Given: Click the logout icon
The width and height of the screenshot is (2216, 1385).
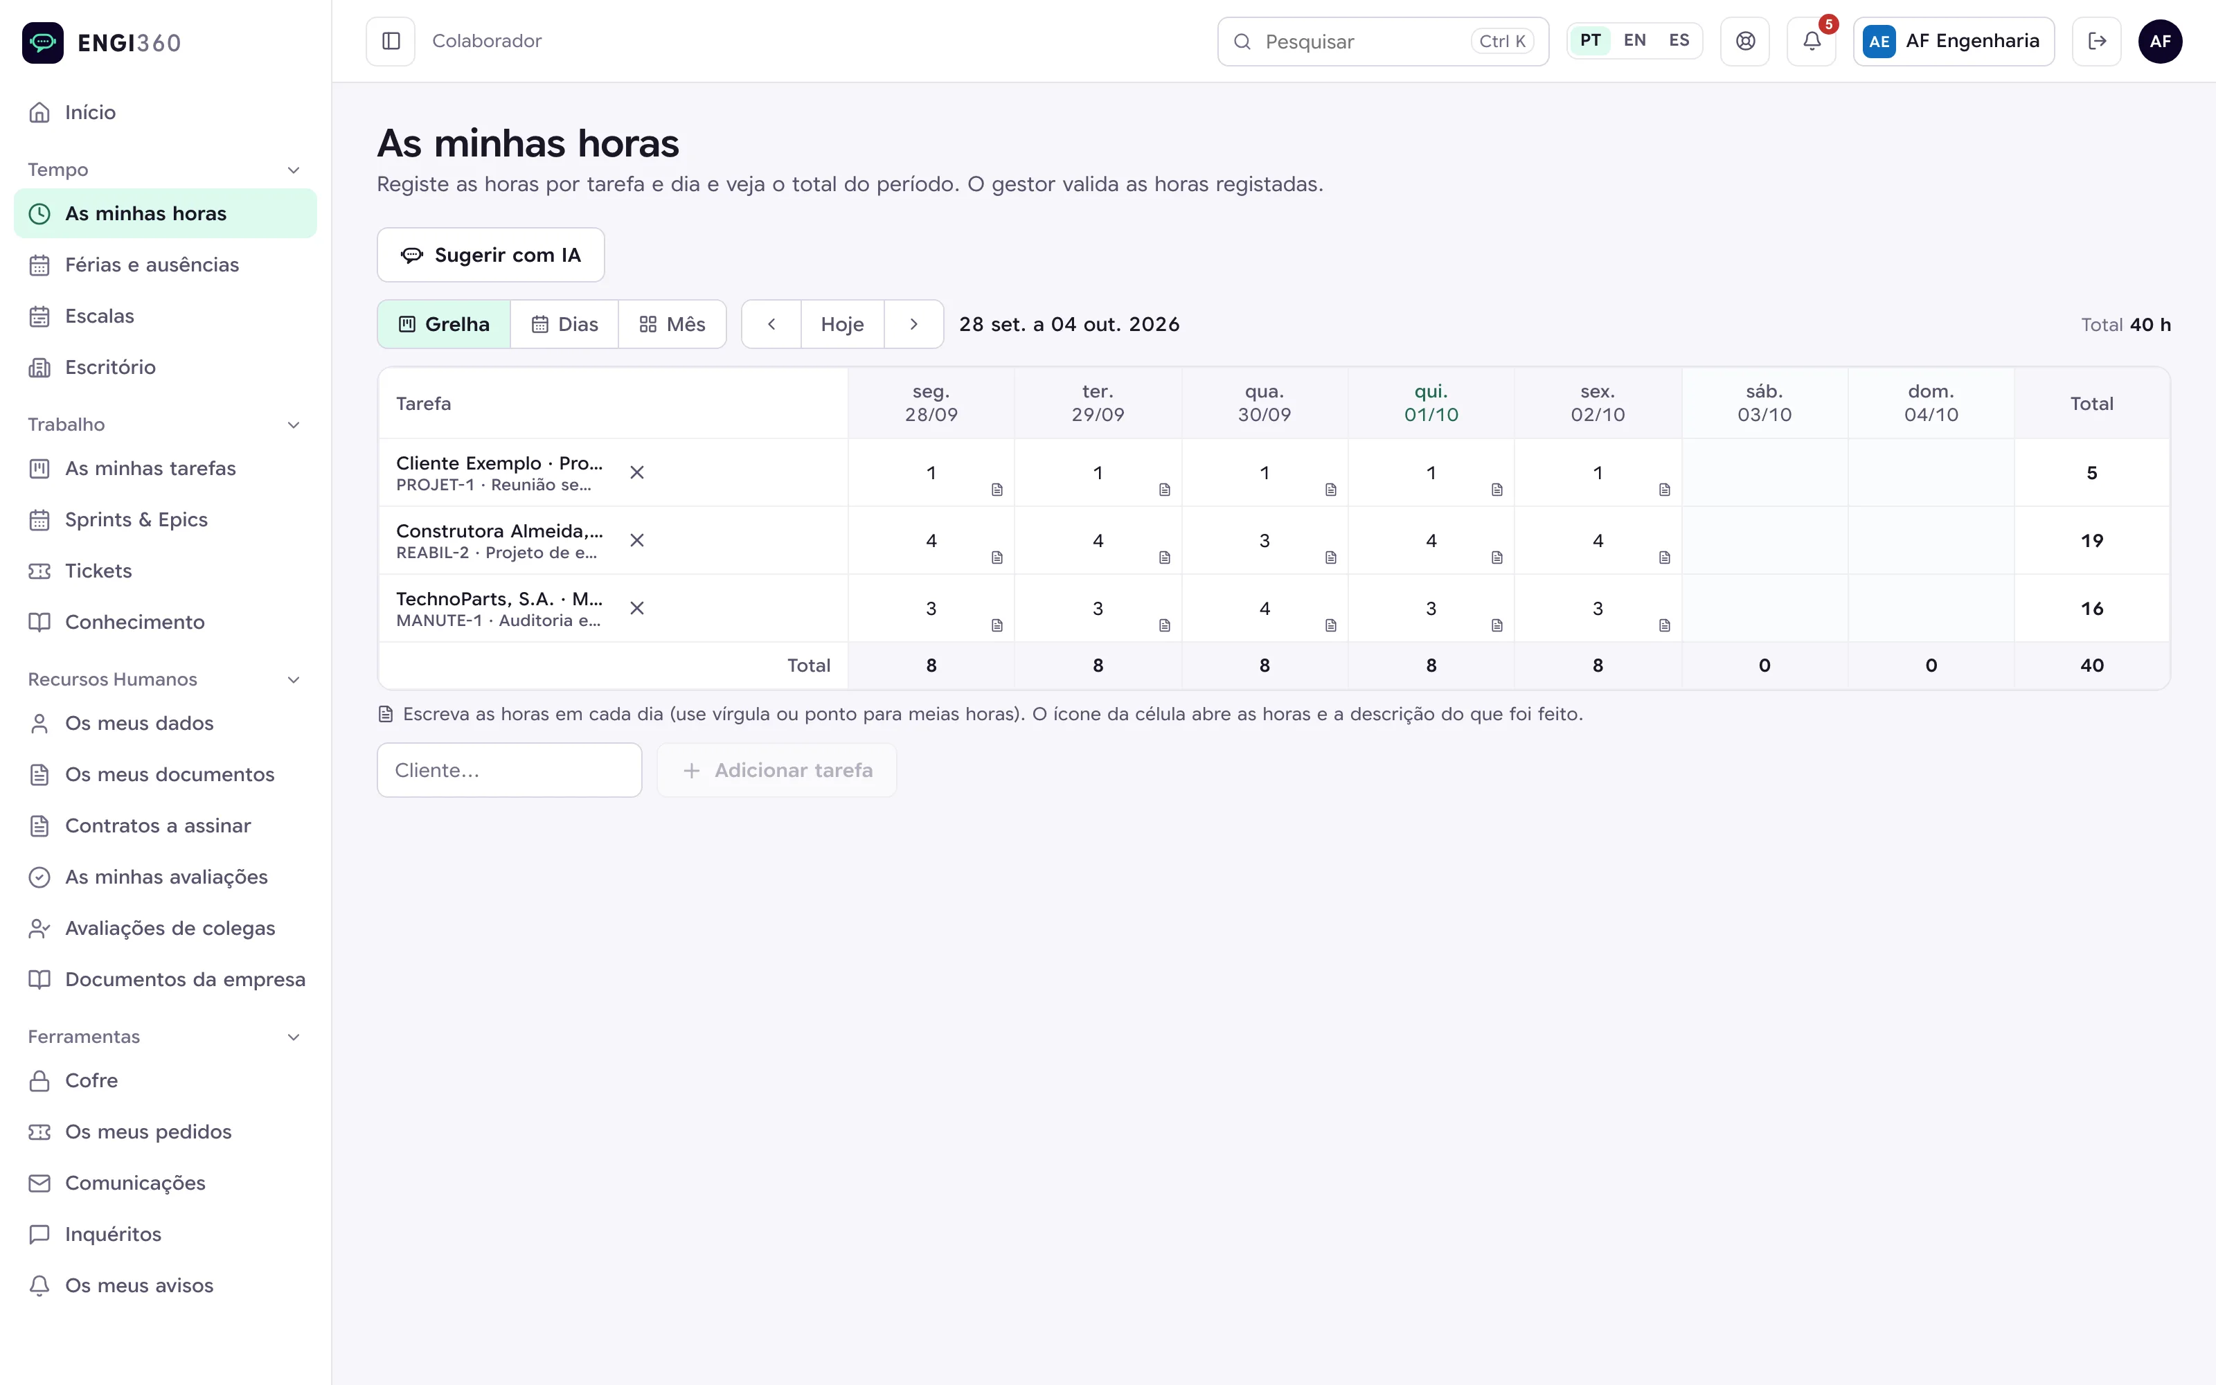Looking at the screenshot, I should click(x=2097, y=42).
